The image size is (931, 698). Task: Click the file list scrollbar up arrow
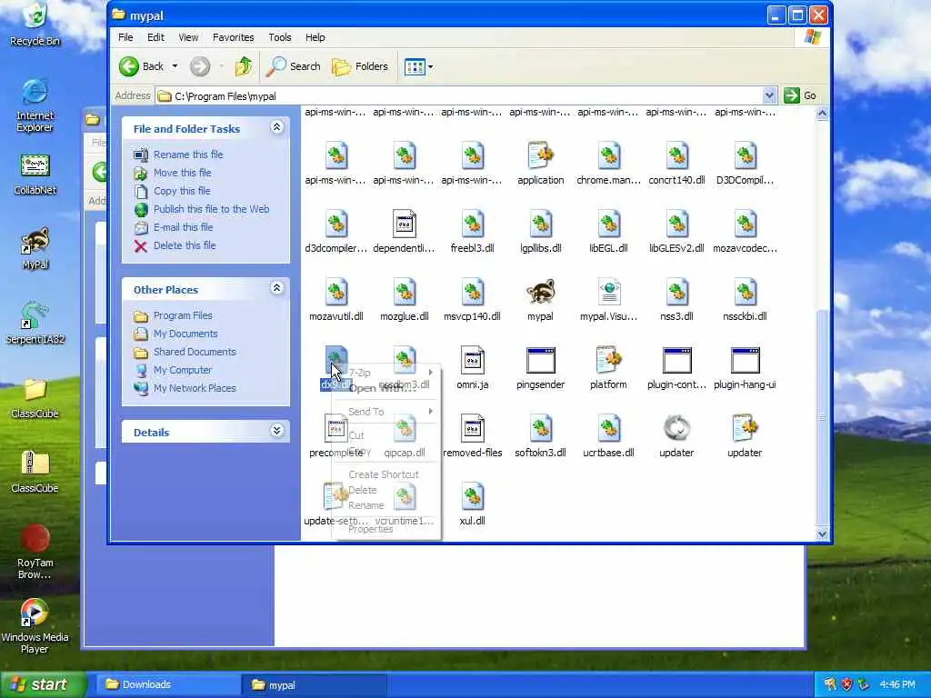822,114
